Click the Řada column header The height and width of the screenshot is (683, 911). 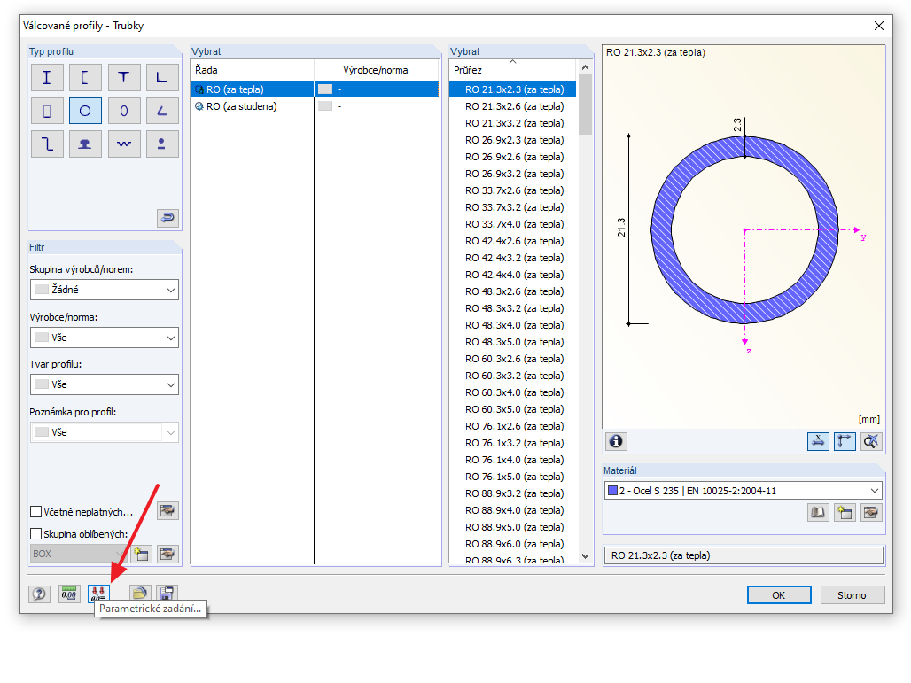(x=253, y=70)
